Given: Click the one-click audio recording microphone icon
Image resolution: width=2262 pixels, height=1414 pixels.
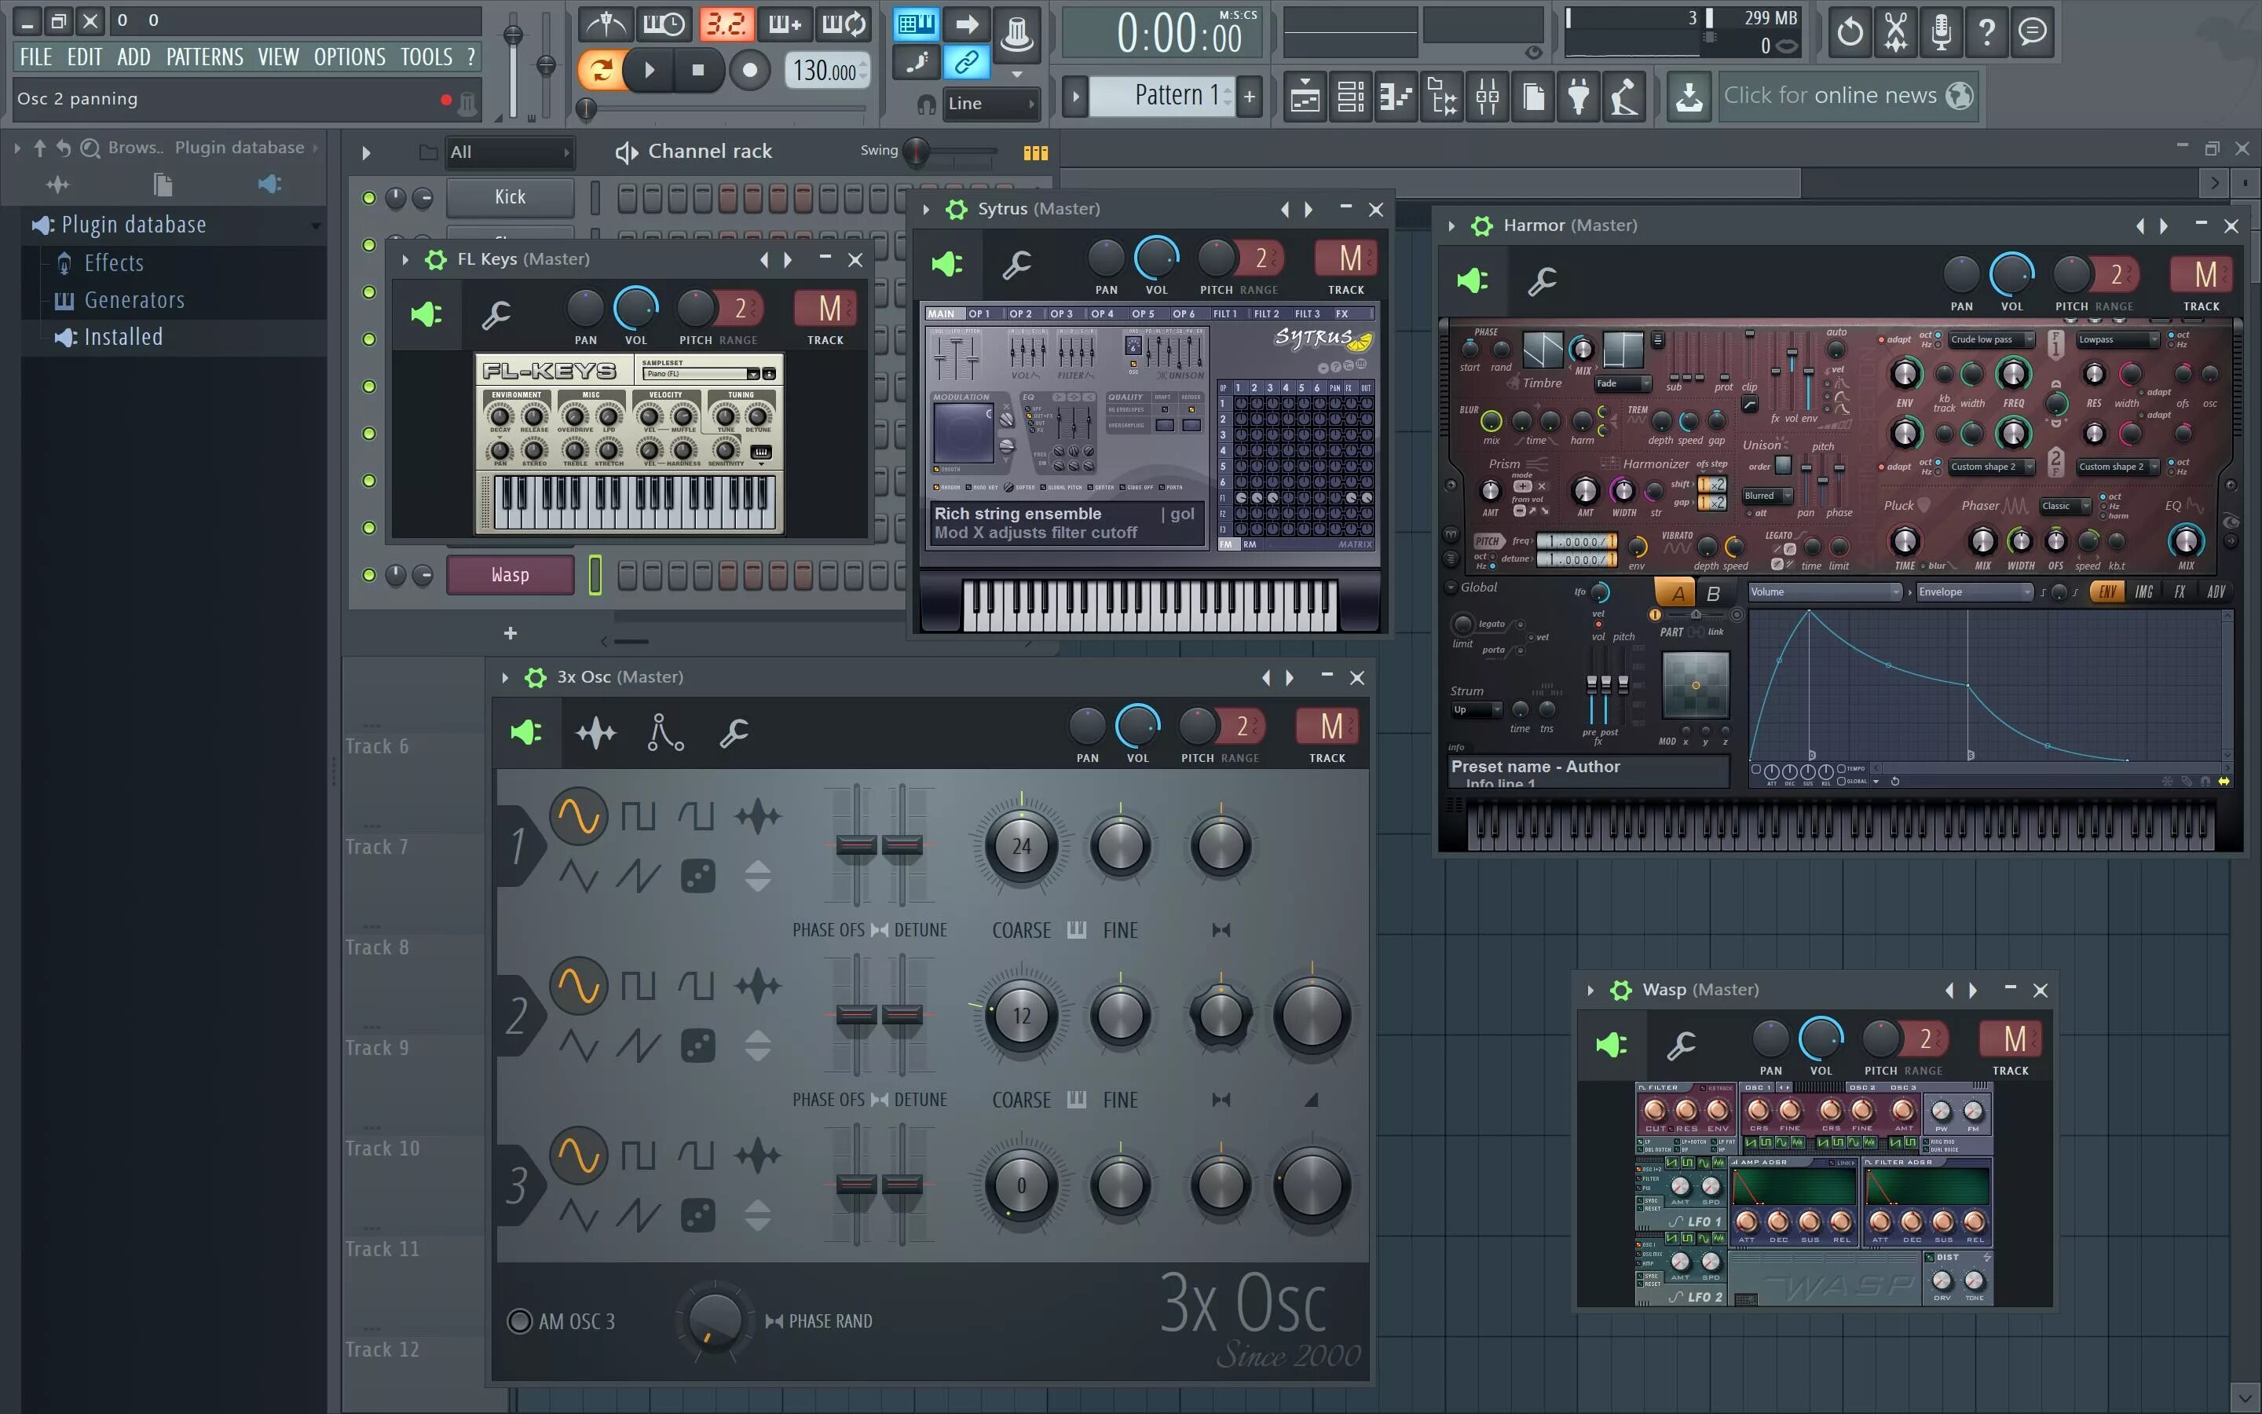Looking at the screenshot, I should 1942,31.
